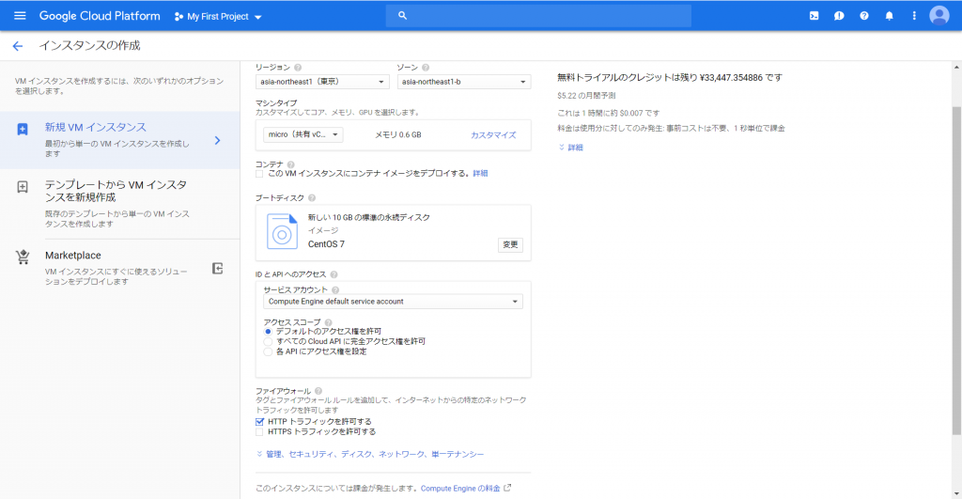Open the notifications bell
This screenshot has height=499, width=962.
(888, 16)
